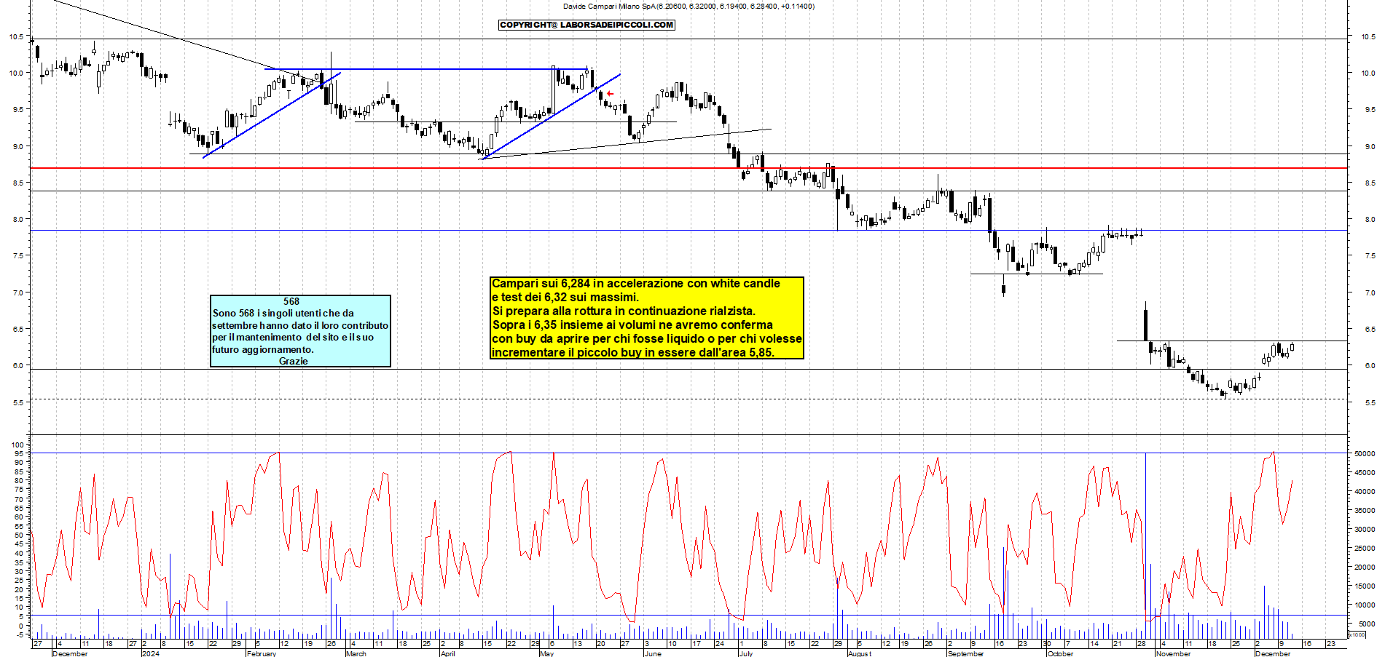Click the small red arrow marker near May candles

[x=611, y=94]
